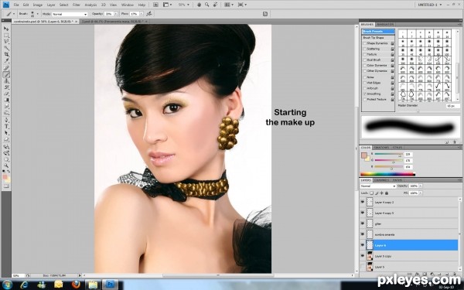Click the Internet Explorer taskbar icon
The width and height of the screenshot is (464, 290).
(24, 285)
